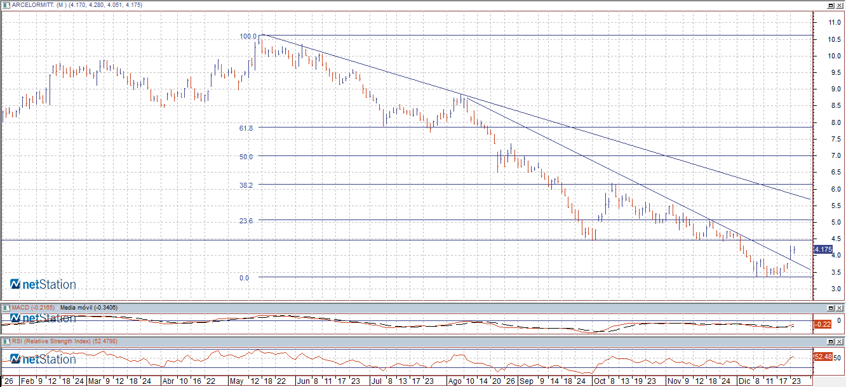Click the Sep label on the date axis

pos(526,382)
